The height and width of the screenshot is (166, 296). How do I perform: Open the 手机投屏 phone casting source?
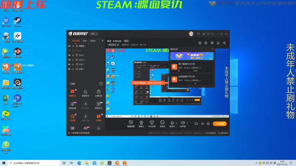[x=152, y=124]
